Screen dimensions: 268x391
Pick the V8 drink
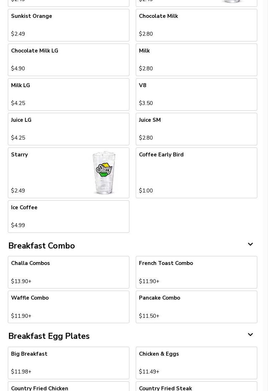tap(197, 95)
